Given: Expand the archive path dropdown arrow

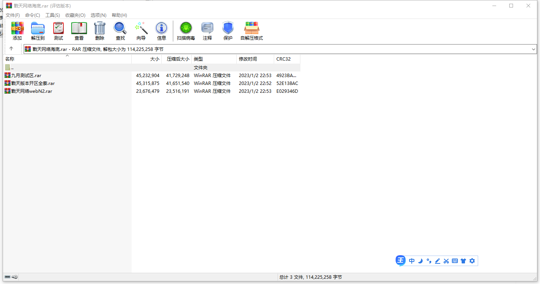Looking at the screenshot, I should coord(533,49).
